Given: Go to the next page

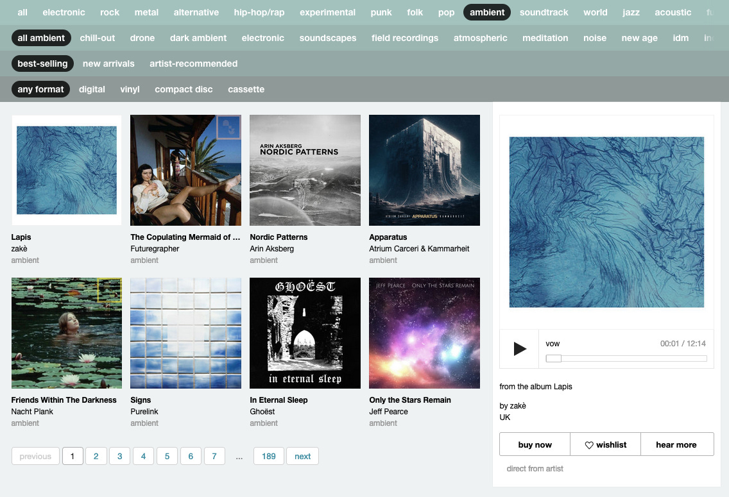Looking at the screenshot, I should [x=303, y=456].
